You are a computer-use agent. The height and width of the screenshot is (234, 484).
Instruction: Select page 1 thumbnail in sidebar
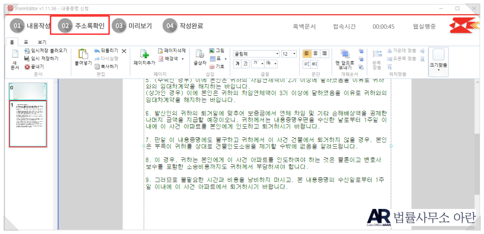pyautogui.click(x=28, y=124)
